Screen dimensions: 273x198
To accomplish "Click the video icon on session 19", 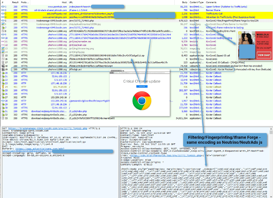I will tap(3, 69).
